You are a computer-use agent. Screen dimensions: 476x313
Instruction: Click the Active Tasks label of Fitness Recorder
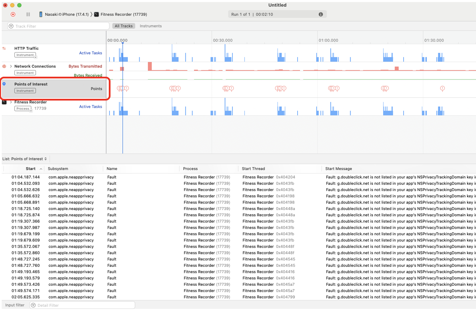pyautogui.click(x=90, y=107)
